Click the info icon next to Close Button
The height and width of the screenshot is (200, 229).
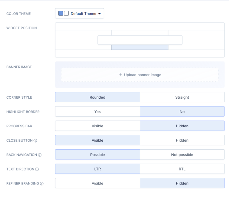pos(35,141)
